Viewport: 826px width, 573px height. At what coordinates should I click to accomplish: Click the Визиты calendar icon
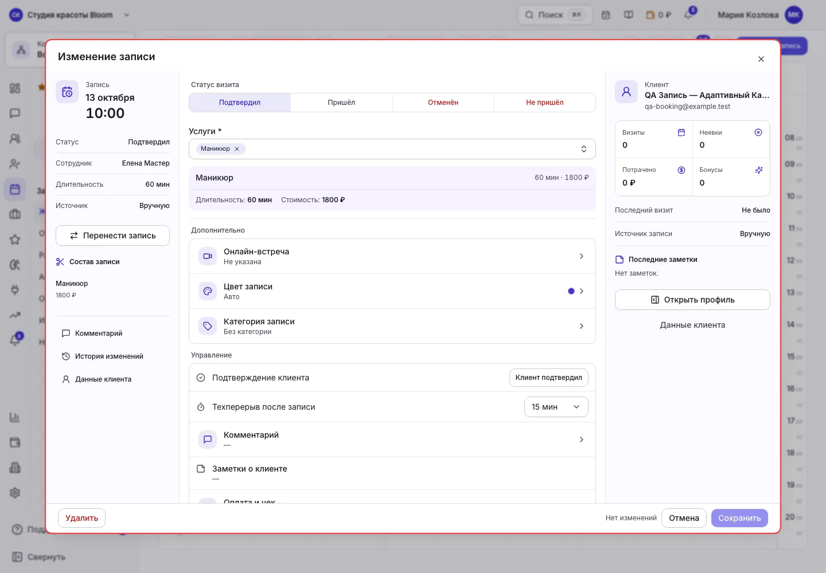(681, 132)
